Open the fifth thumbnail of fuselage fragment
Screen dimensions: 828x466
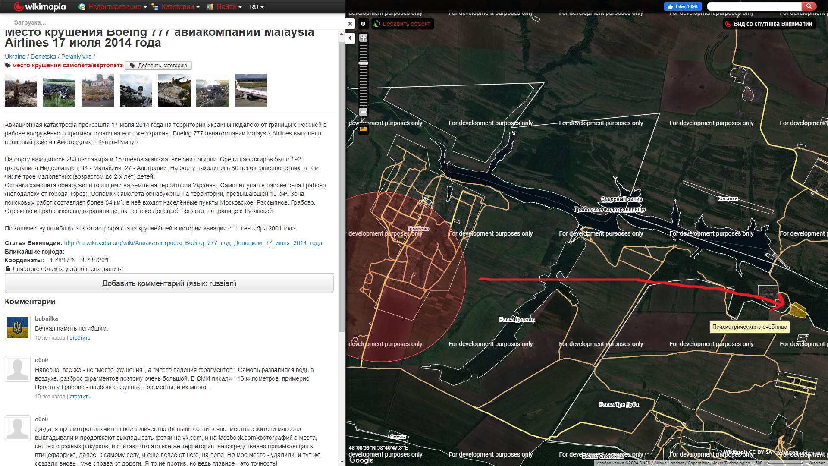(x=174, y=90)
